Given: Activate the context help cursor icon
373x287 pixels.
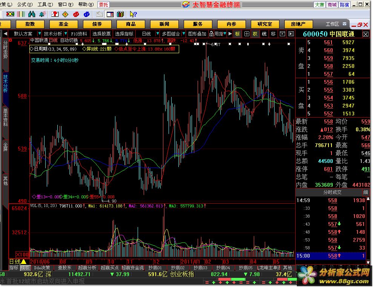Looking at the screenshot, I should point(133,14).
